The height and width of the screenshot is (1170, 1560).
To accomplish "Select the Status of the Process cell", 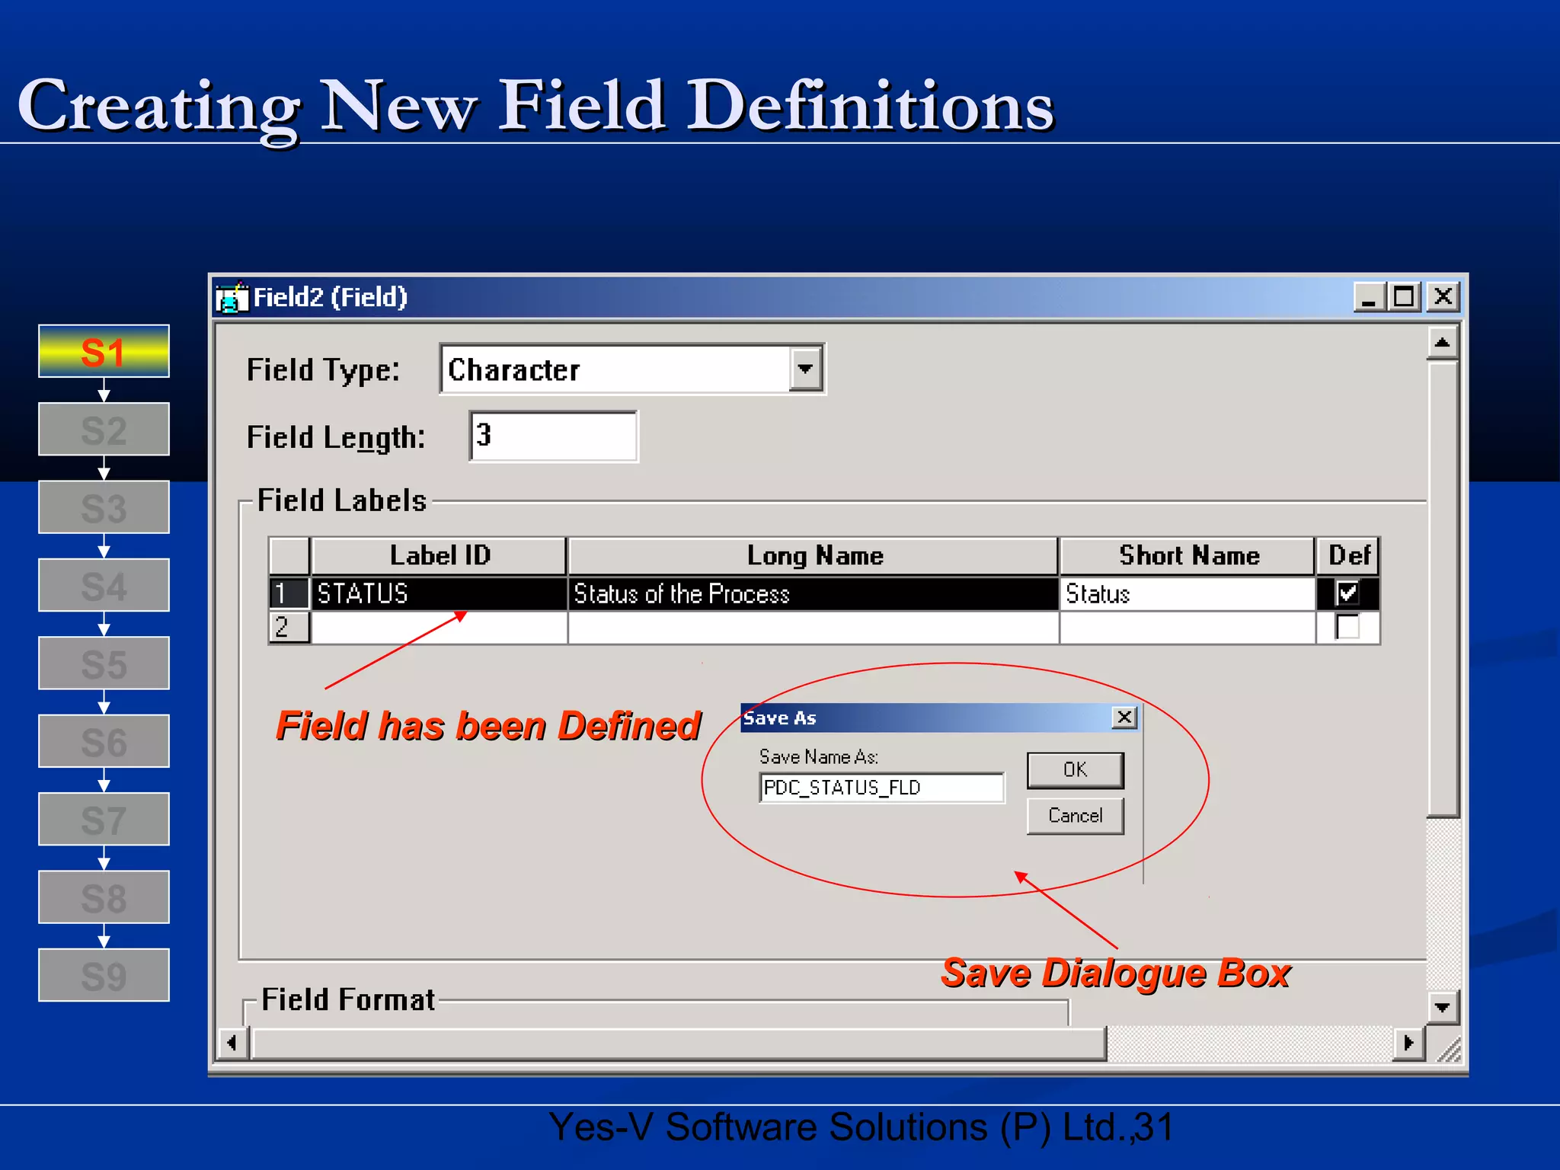I will click(x=813, y=593).
